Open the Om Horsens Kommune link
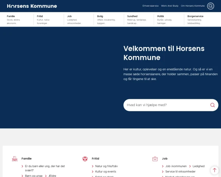The height and width of the screenshot is (177, 221). (193, 6)
